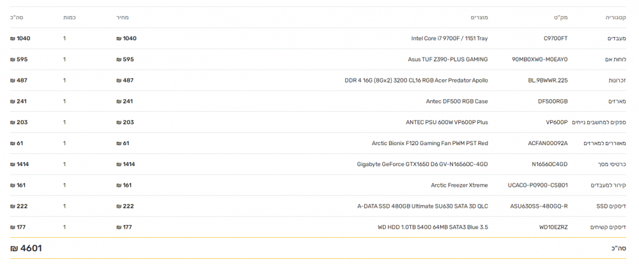Click category מארזים

[x=617, y=102]
